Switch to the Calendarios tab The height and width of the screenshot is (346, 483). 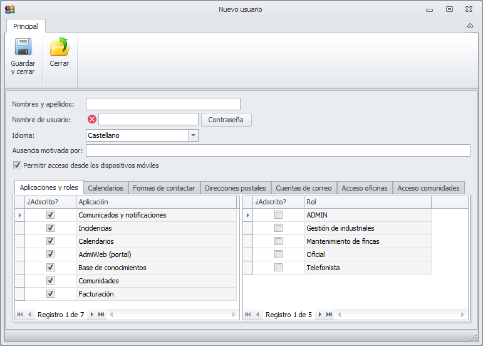[x=106, y=188]
